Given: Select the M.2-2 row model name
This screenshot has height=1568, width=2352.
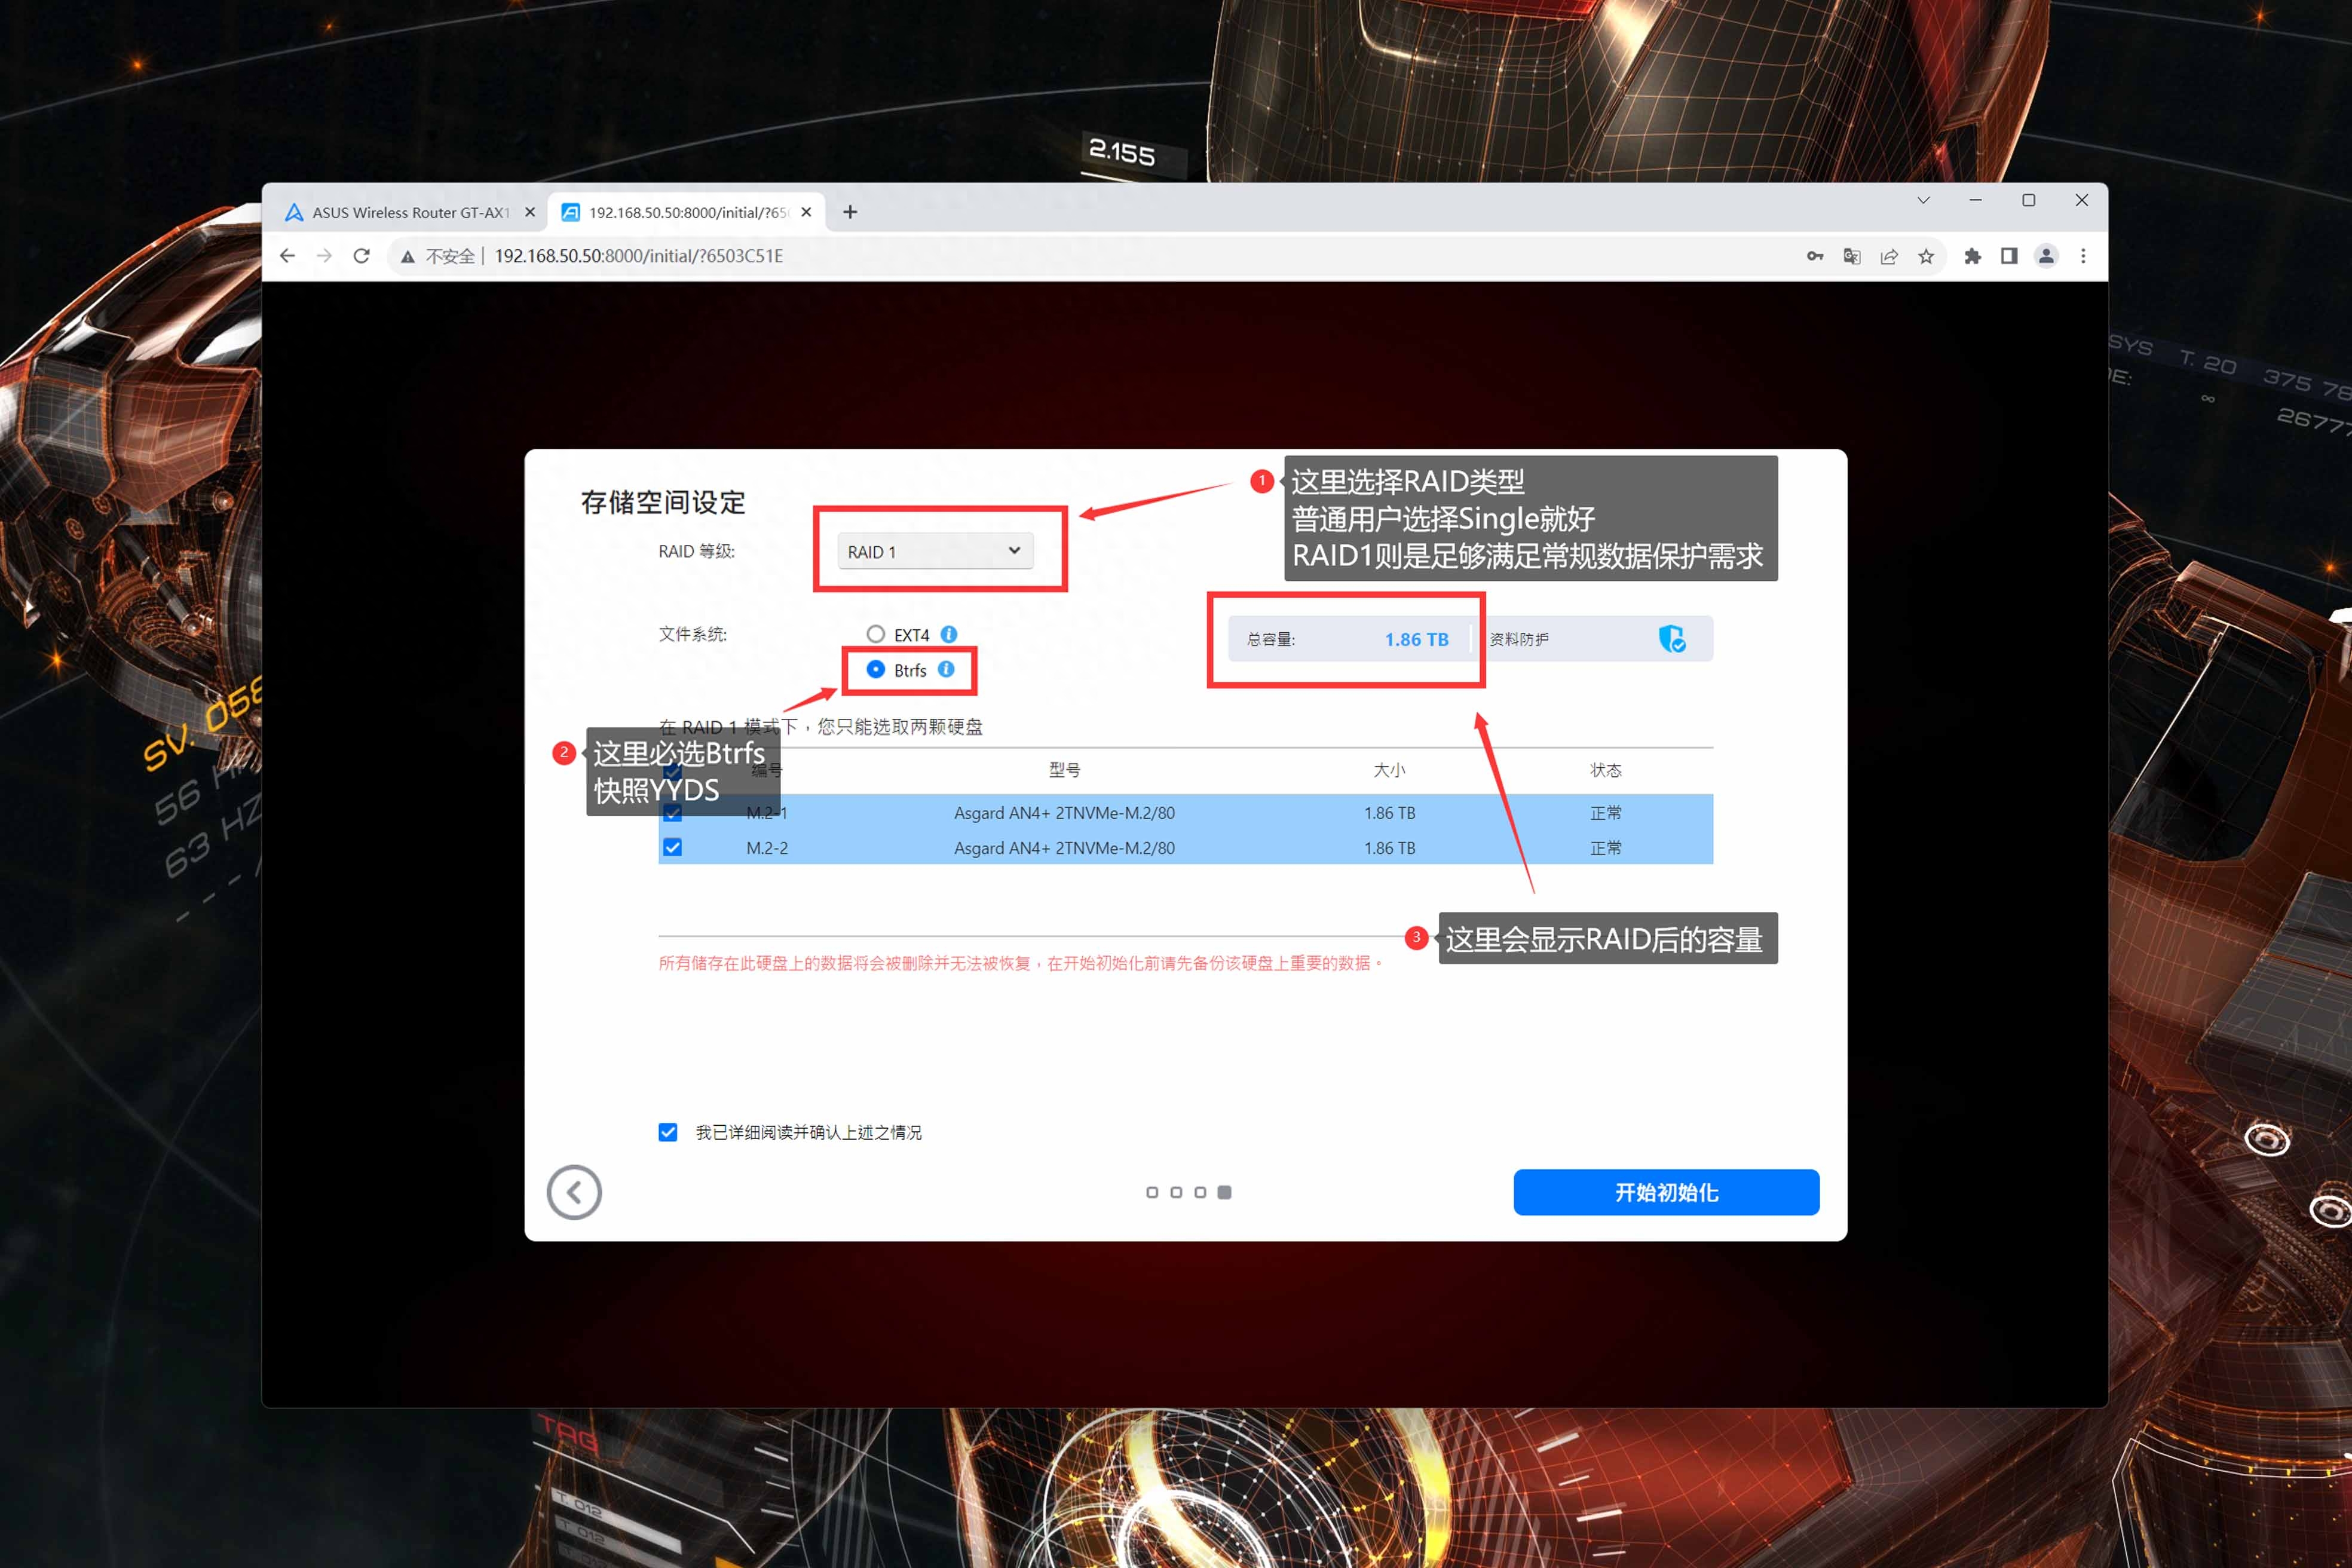Looking at the screenshot, I should pos(1064,848).
